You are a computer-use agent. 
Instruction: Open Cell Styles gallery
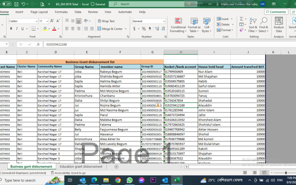(x=206, y=25)
